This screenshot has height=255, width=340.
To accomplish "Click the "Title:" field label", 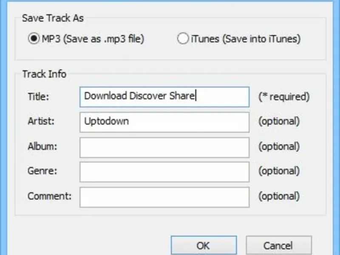I will click(x=39, y=96).
